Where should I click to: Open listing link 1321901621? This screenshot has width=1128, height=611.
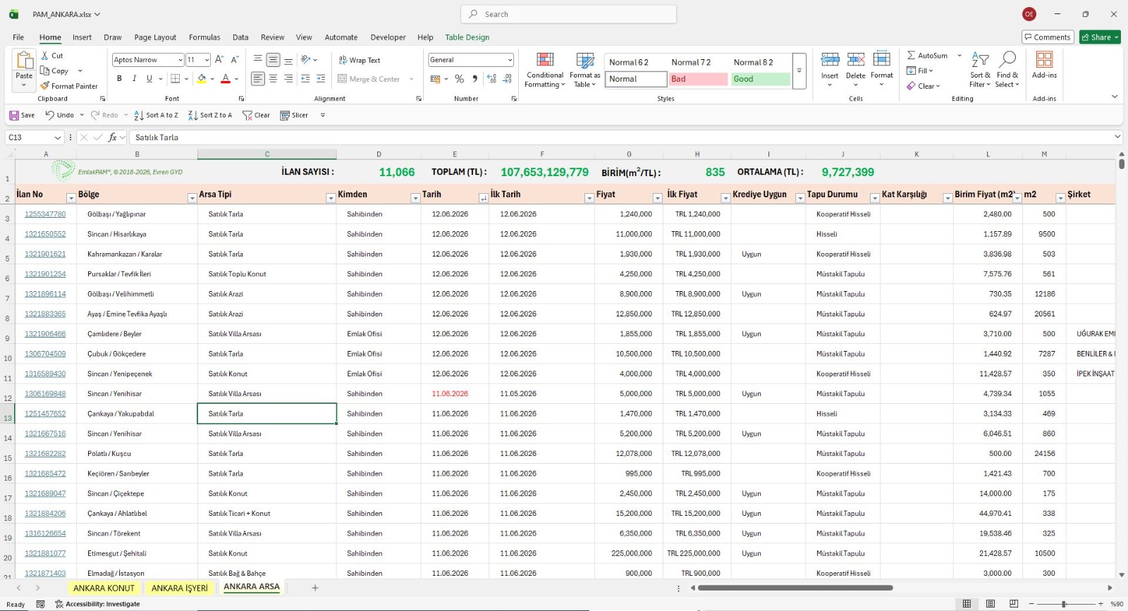click(x=45, y=254)
